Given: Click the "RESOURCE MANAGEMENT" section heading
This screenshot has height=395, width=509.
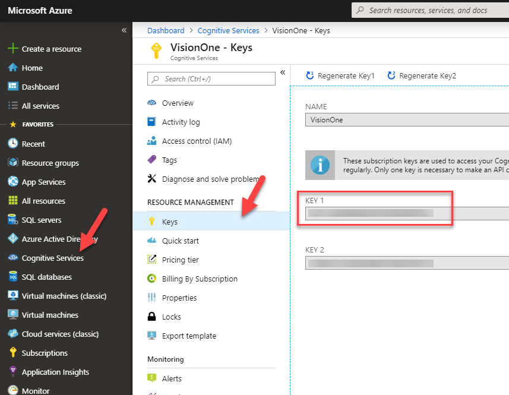Looking at the screenshot, I should [191, 202].
